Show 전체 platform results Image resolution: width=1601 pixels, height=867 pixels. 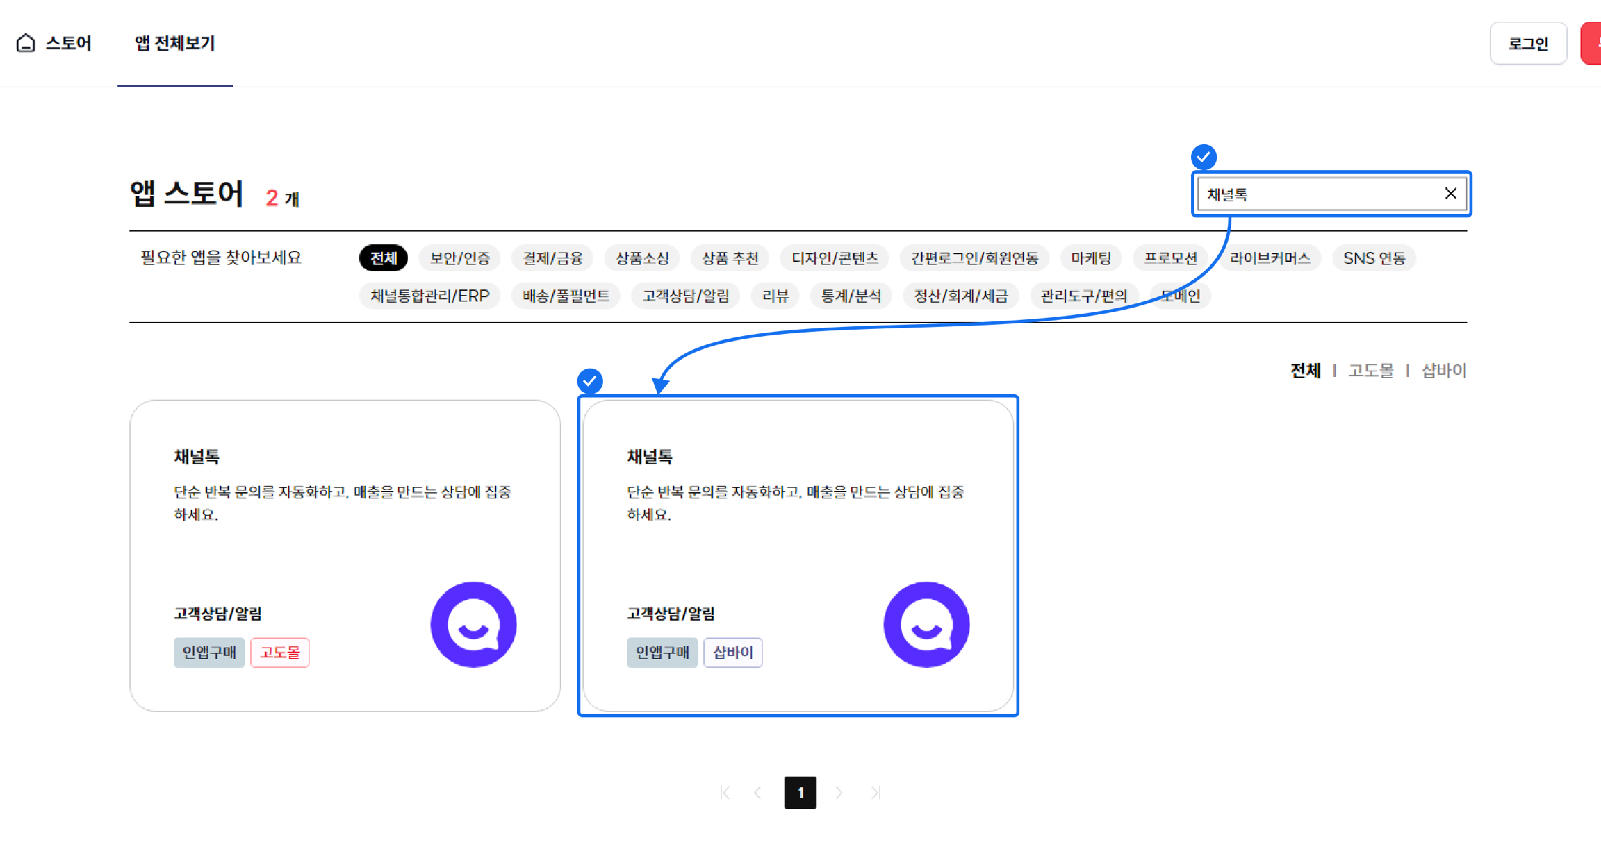[x=1305, y=371]
